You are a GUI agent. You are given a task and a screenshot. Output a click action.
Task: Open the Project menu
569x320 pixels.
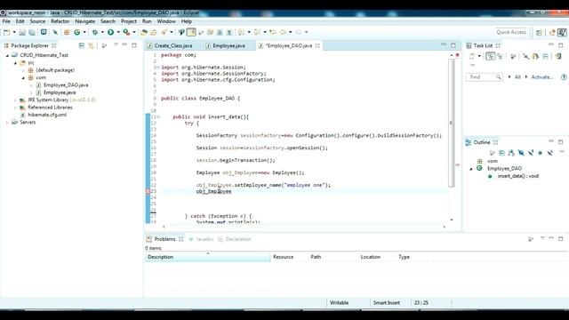click(x=129, y=21)
